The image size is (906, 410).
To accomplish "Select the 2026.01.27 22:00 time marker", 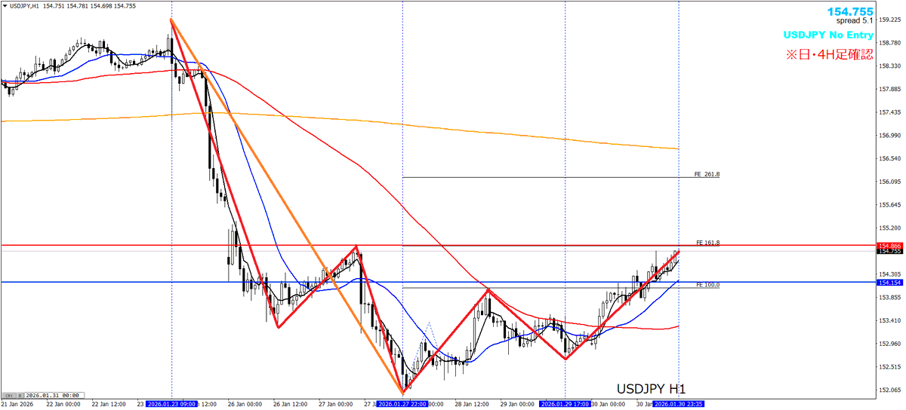I will (402, 405).
